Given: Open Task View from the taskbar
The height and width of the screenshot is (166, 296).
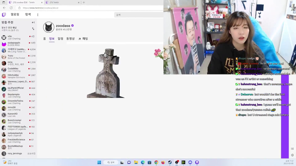Looking at the screenshot, I should click(122, 162).
